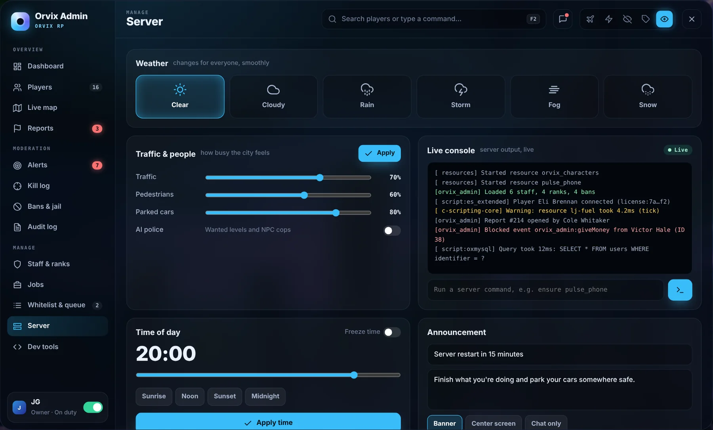Set time preset to Midnight
Viewport: 713px width, 430px height.
tap(265, 396)
